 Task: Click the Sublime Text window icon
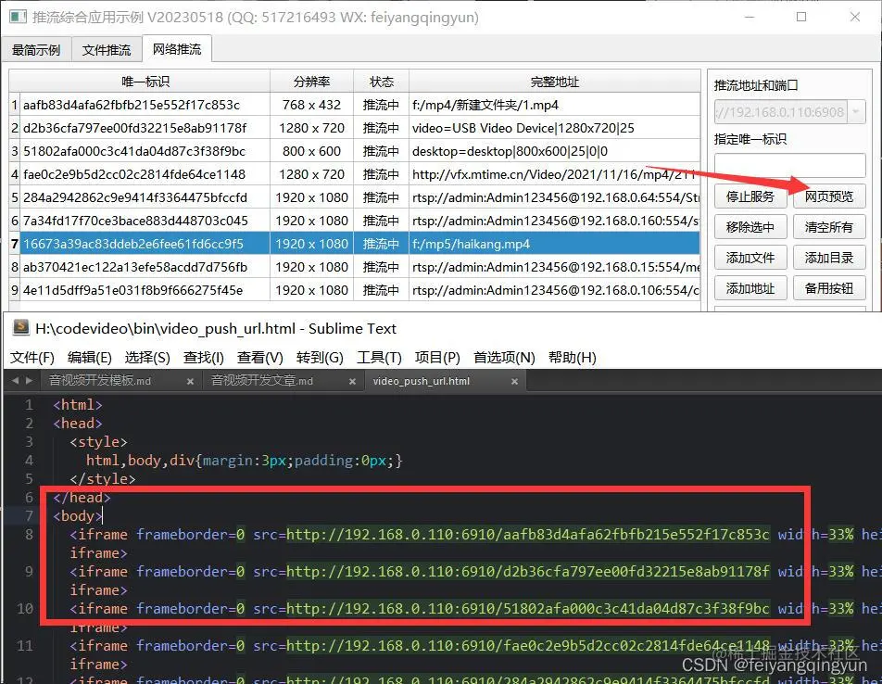(20, 327)
